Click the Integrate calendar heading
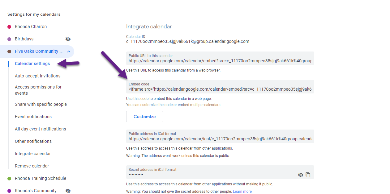Image resolution: width=390 pixels, height=194 pixels. pos(149,27)
